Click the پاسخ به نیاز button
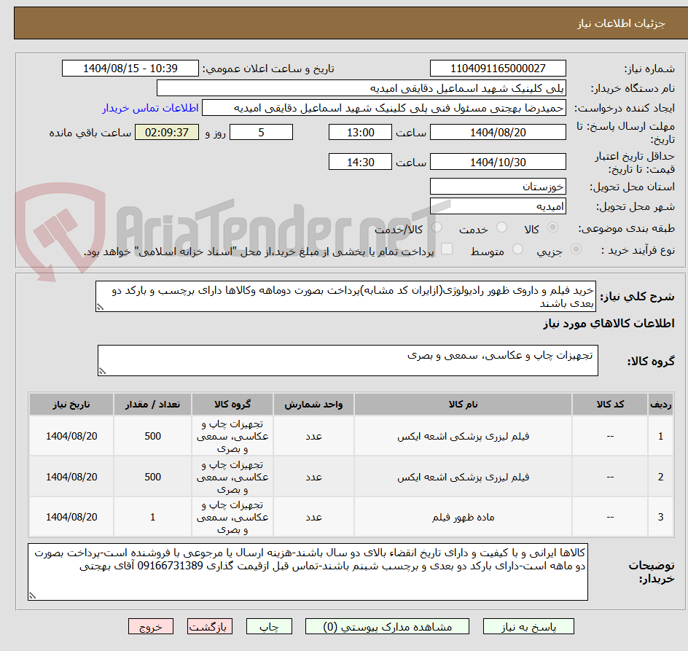The height and width of the screenshot is (651, 688). [x=528, y=626]
